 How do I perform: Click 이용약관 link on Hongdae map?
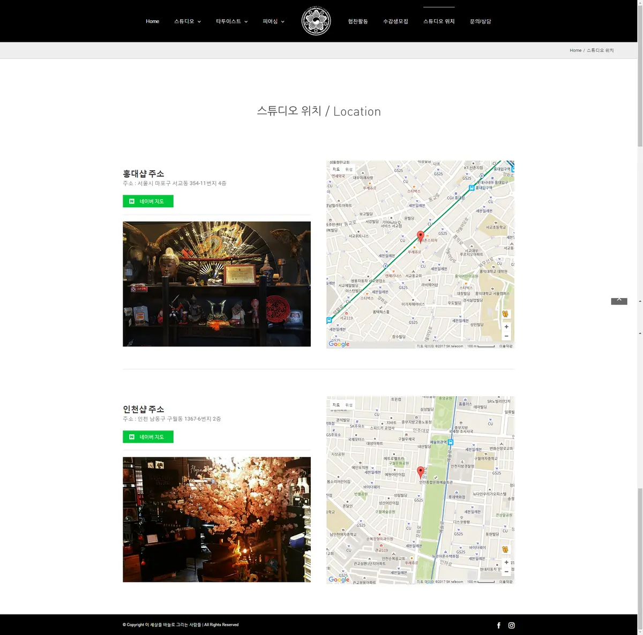point(506,346)
